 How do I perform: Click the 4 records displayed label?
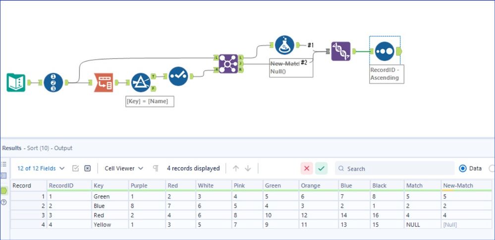[193, 168]
